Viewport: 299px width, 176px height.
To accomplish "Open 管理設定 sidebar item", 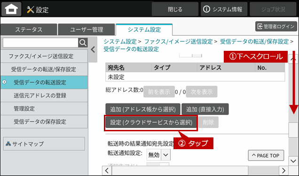I will [44, 109].
